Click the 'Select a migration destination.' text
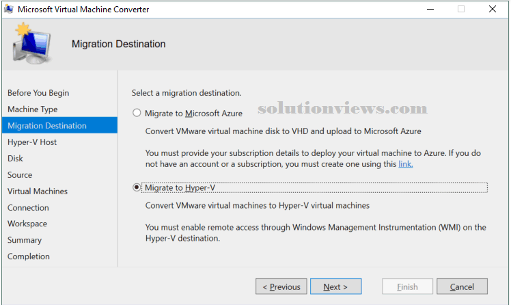 click(187, 92)
